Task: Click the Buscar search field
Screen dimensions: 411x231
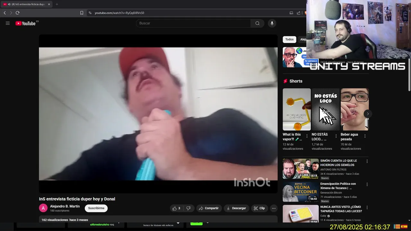Action: coord(193,23)
